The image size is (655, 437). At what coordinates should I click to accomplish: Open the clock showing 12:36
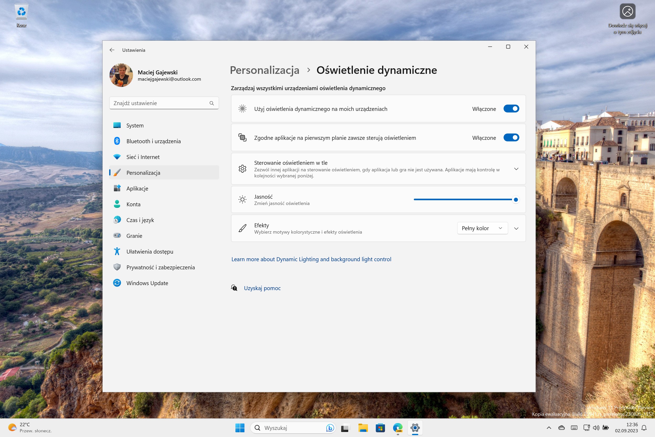[626, 428]
